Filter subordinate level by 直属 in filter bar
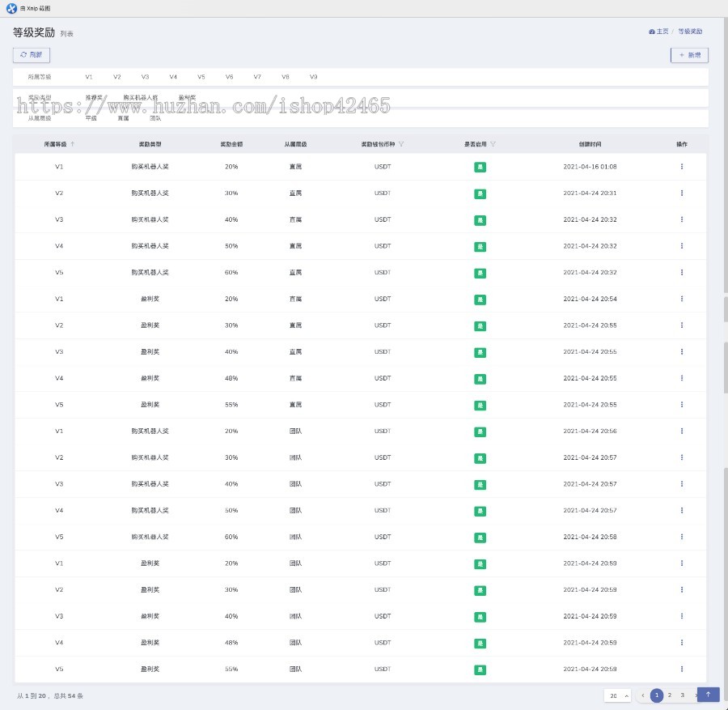This screenshot has width=728, height=710. [x=123, y=118]
